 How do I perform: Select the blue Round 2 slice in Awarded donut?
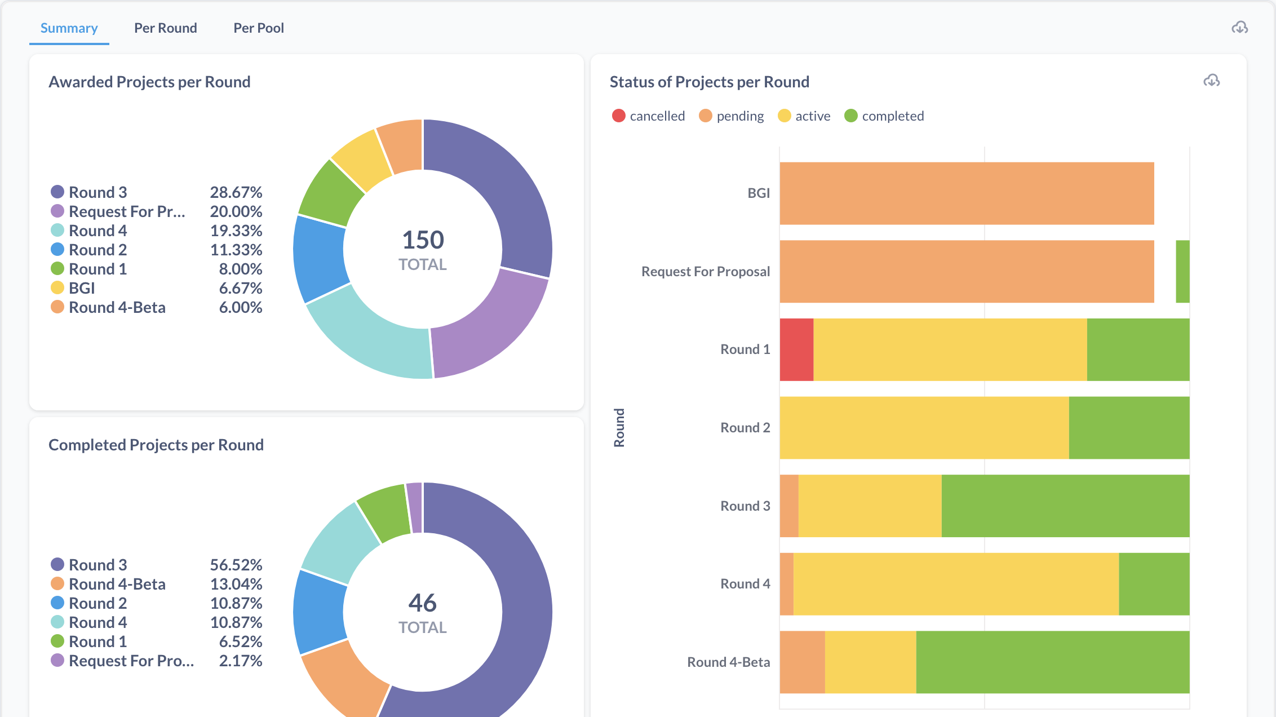[320, 258]
